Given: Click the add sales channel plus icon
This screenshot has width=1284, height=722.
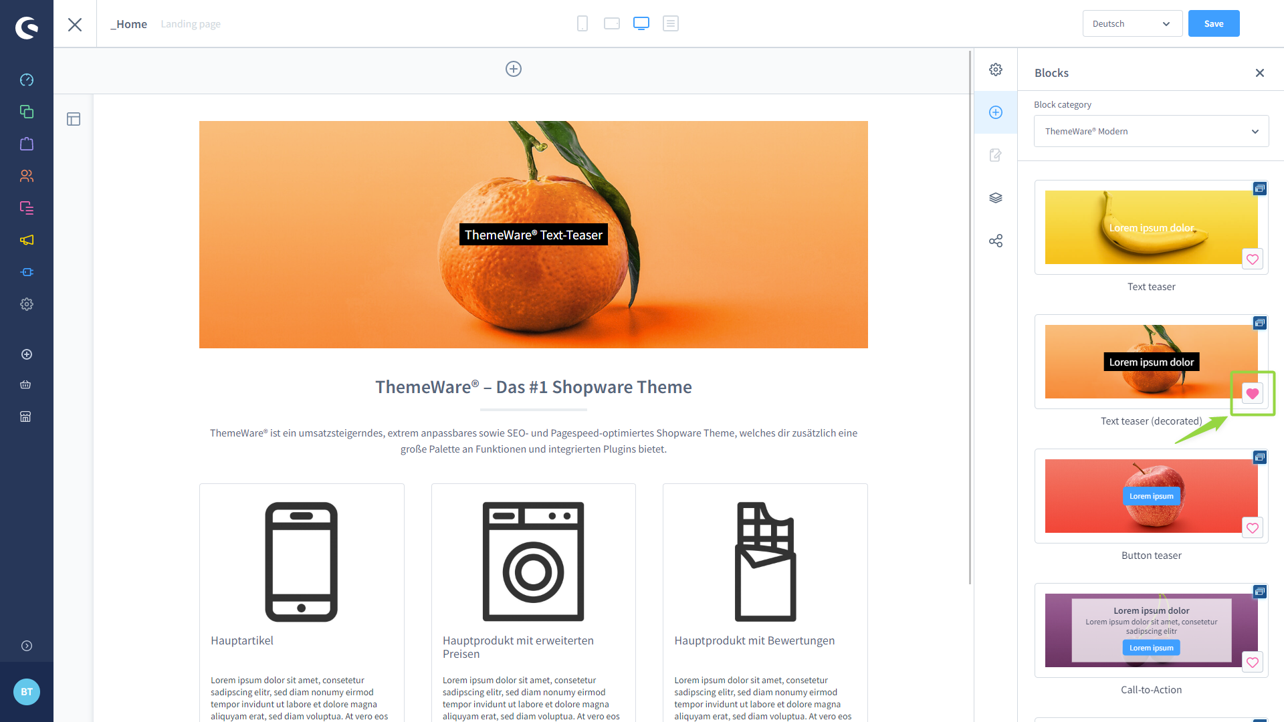Looking at the screenshot, I should point(27,354).
